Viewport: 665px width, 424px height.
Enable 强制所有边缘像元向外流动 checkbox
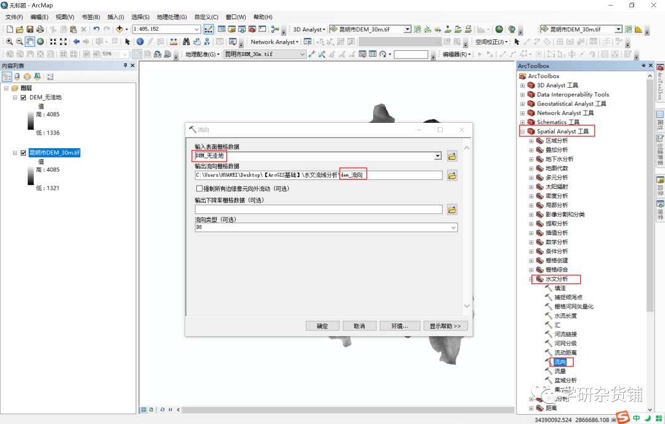point(199,189)
